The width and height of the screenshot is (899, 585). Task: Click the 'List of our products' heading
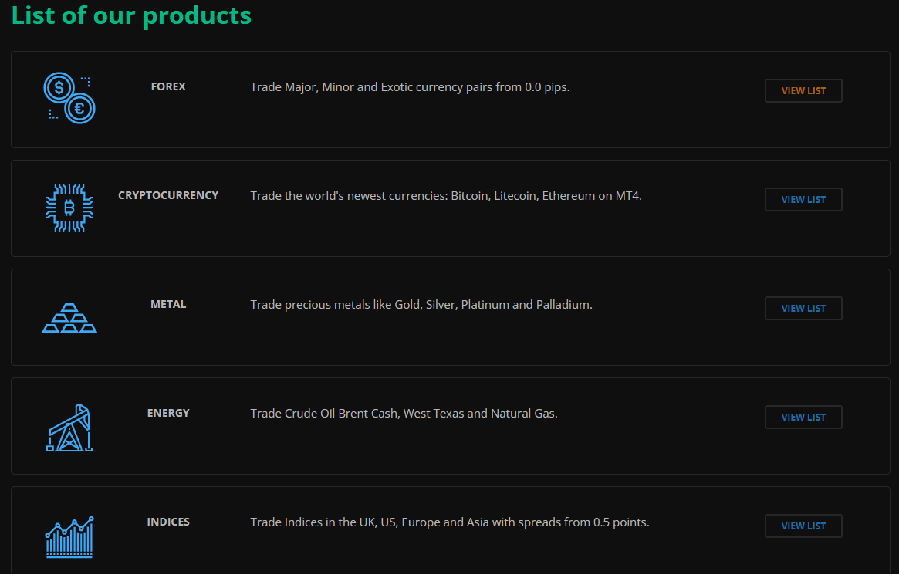tap(131, 15)
